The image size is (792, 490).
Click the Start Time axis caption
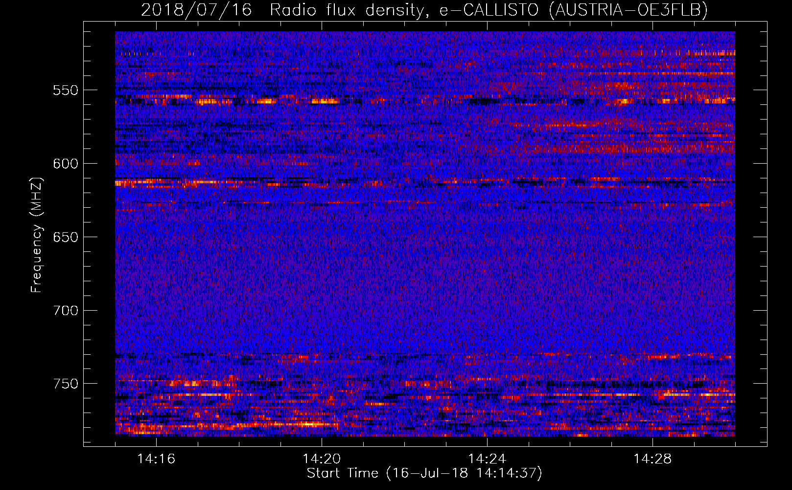click(x=424, y=474)
